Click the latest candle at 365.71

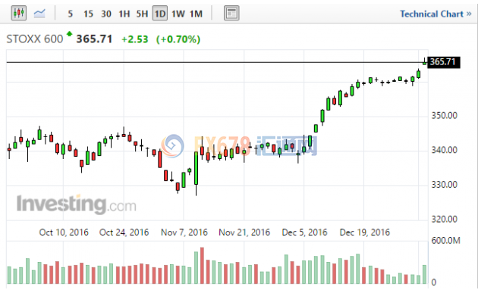tap(424, 62)
